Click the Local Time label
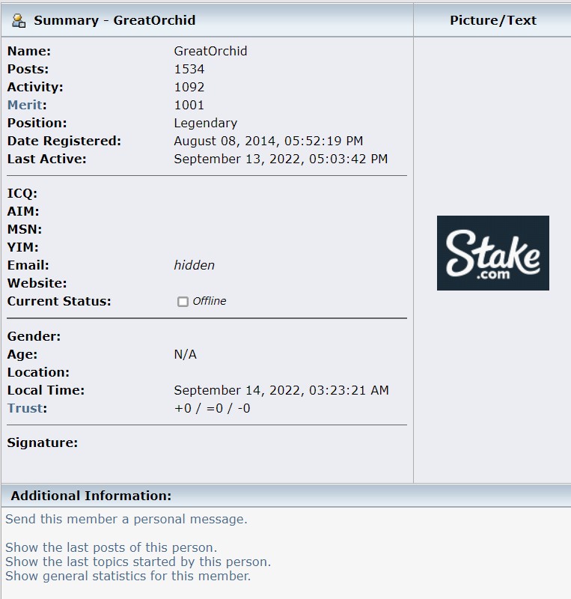 tap(46, 390)
